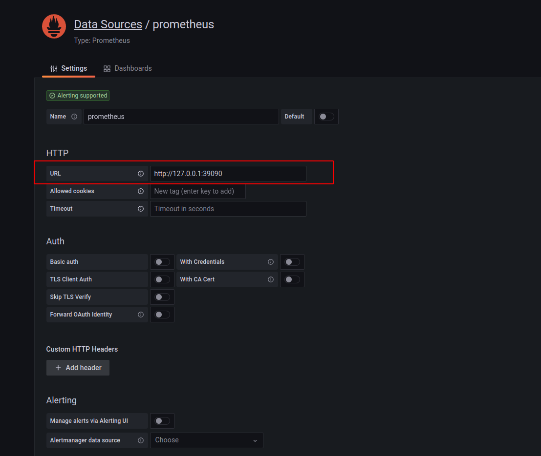Image resolution: width=541 pixels, height=456 pixels.
Task: Turn on Manage alerts via Alerting UI
Action: pyautogui.click(x=162, y=421)
